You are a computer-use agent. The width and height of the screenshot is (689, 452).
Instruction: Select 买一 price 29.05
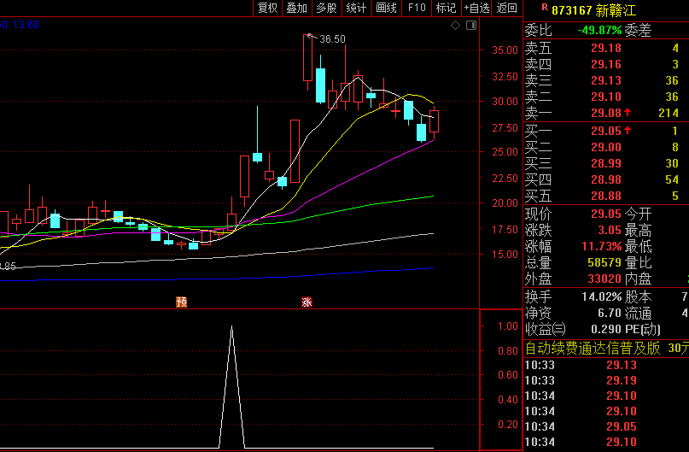pyautogui.click(x=606, y=131)
